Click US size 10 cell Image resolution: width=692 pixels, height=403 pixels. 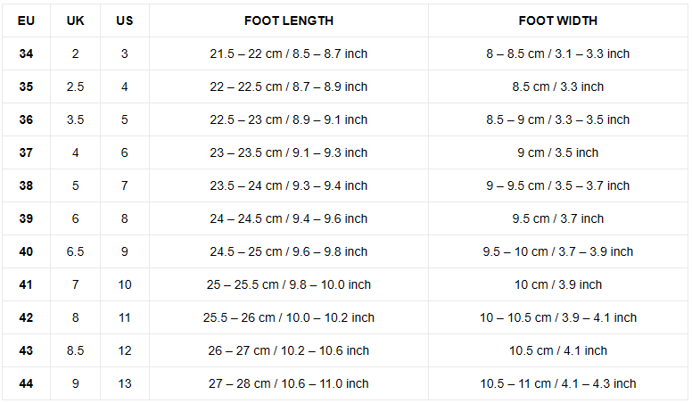(125, 284)
